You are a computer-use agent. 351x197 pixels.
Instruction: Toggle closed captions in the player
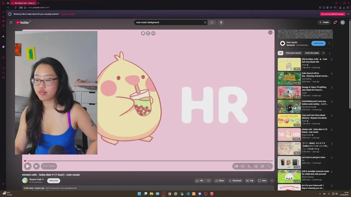(243, 166)
